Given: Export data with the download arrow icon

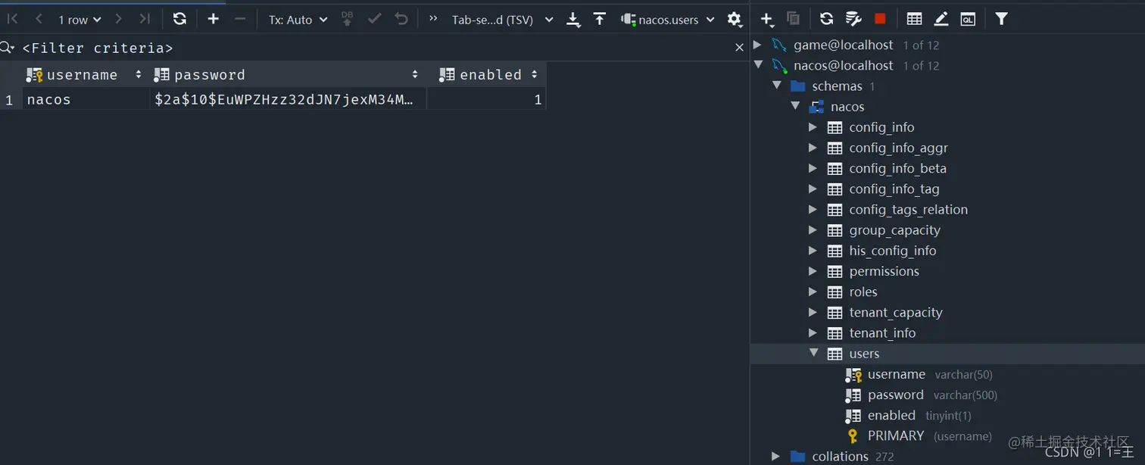Looking at the screenshot, I should click(x=573, y=19).
